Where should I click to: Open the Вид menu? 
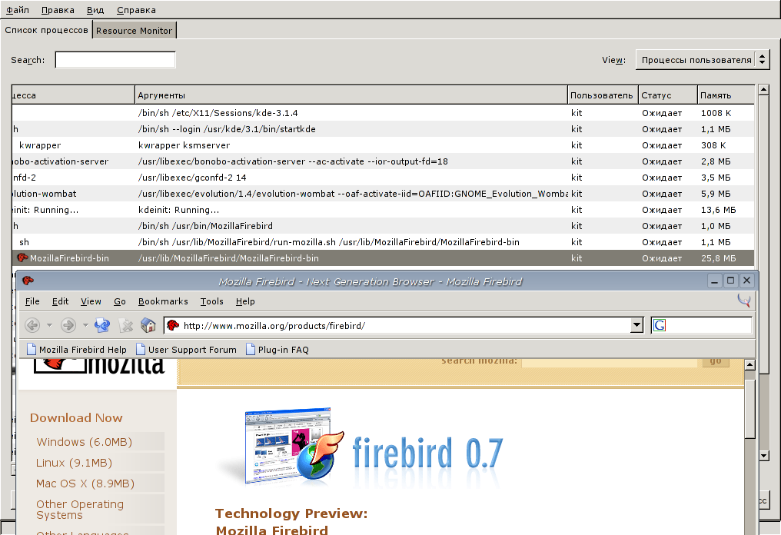click(95, 10)
